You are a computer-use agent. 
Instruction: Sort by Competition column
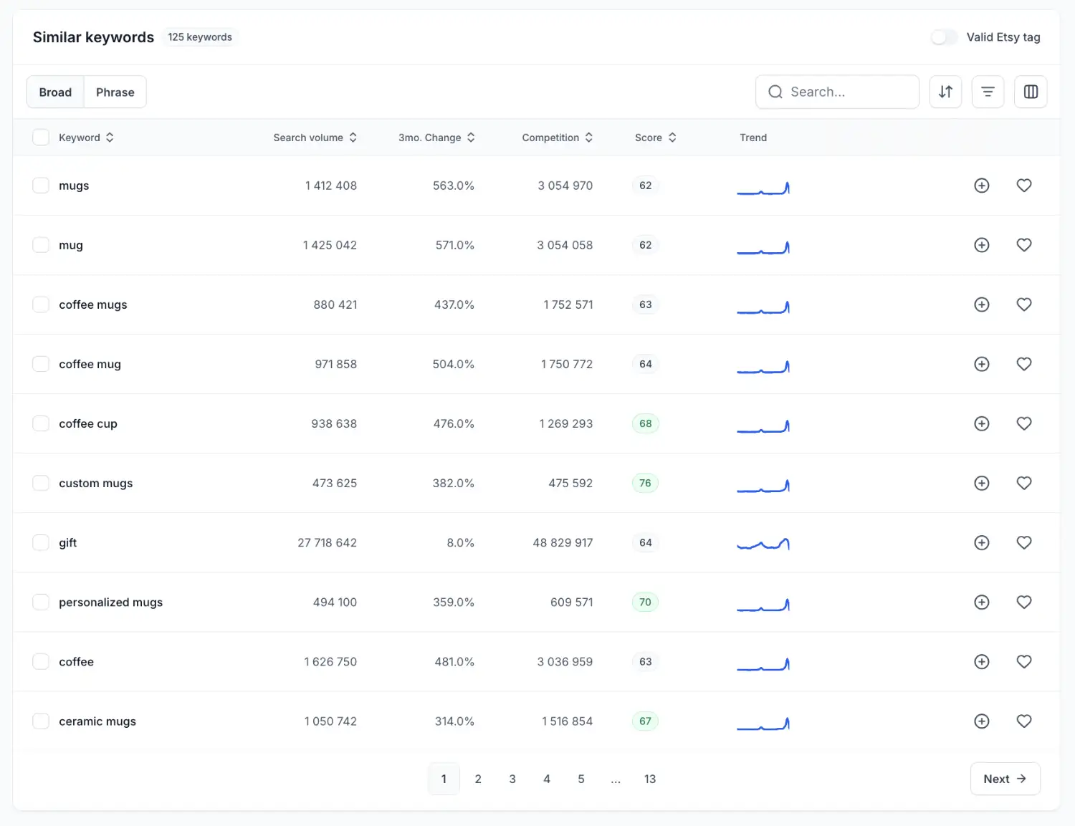click(x=557, y=138)
